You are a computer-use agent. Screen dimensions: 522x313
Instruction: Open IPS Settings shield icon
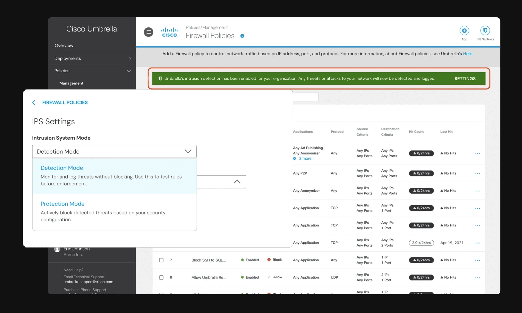[485, 31]
